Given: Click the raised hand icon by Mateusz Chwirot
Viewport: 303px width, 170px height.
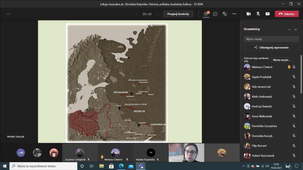Looking at the screenshot, I should (289, 67).
